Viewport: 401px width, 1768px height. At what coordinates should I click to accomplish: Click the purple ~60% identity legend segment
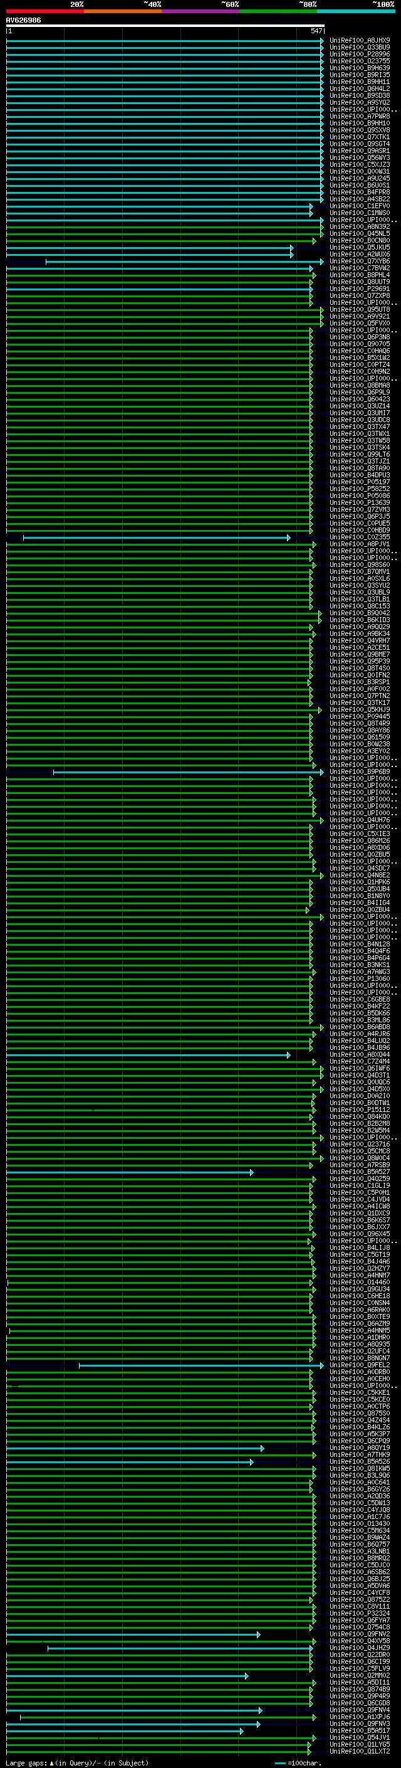(x=201, y=11)
